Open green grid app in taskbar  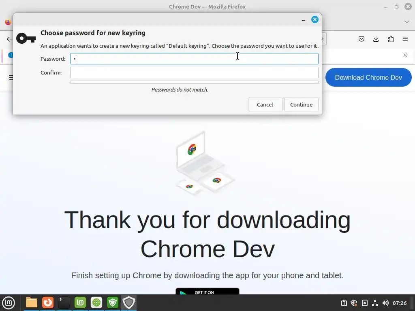click(x=96, y=303)
